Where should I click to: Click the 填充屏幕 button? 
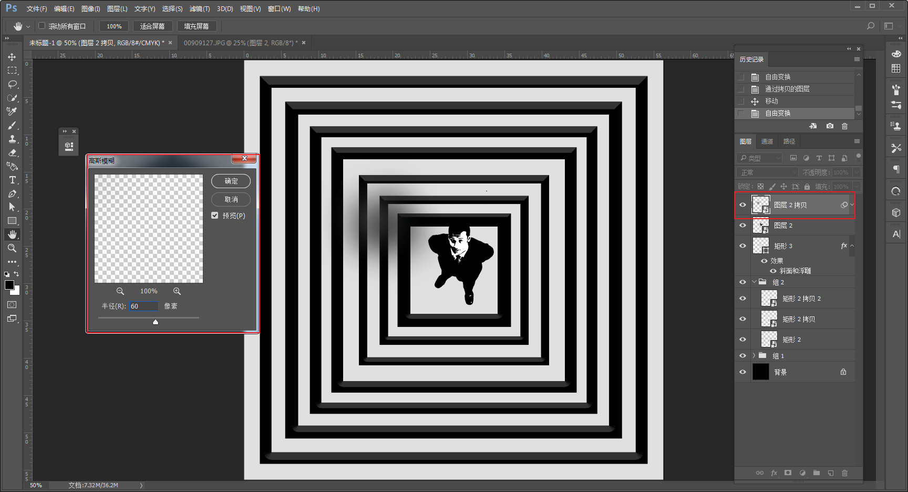[197, 26]
